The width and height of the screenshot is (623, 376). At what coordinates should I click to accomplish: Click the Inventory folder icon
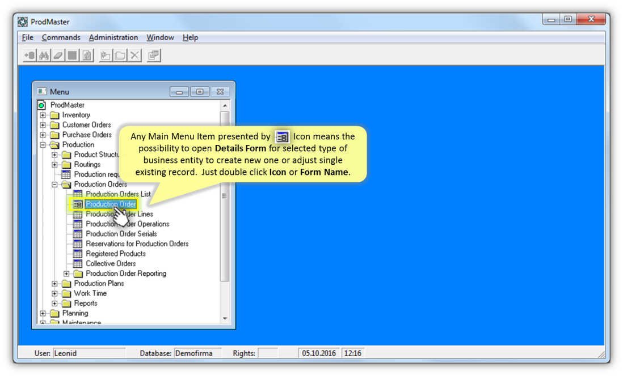coord(54,115)
